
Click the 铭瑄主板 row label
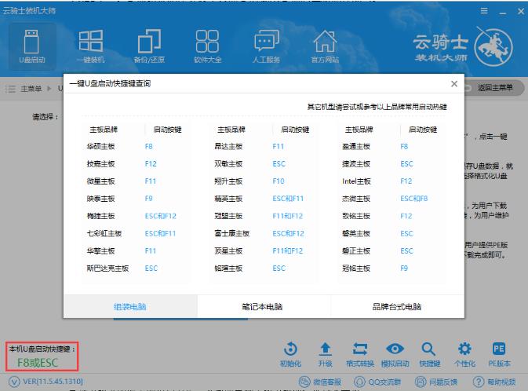(228, 269)
